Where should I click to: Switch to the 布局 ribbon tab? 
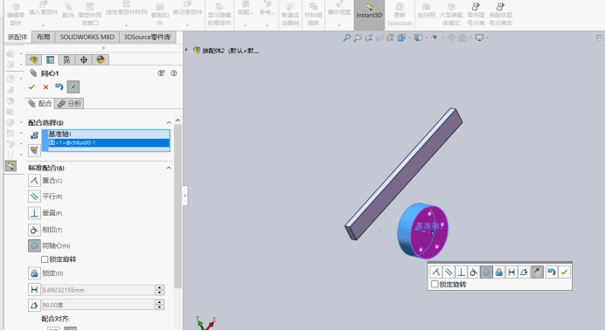pos(44,37)
